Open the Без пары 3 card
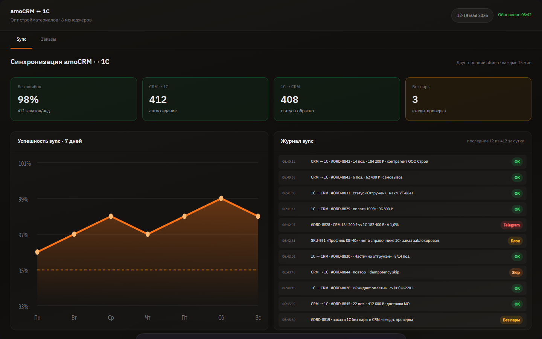This screenshot has width=542, height=339. pyautogui.click(x=468, y=99)
